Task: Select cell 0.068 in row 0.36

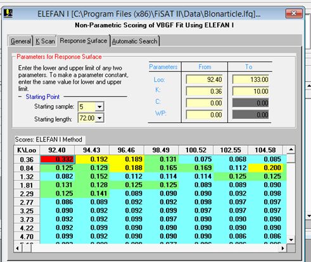Action: coord(231,159)
